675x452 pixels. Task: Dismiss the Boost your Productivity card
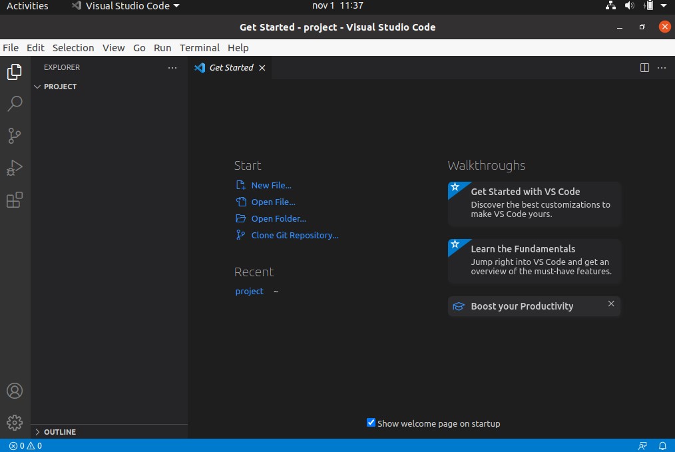tap(611, 304)
